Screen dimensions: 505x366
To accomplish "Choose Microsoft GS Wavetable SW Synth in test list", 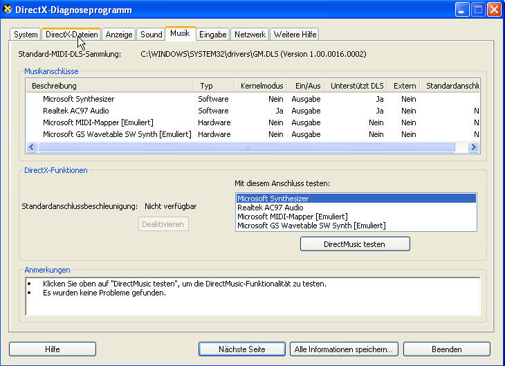I will (356, 226).
